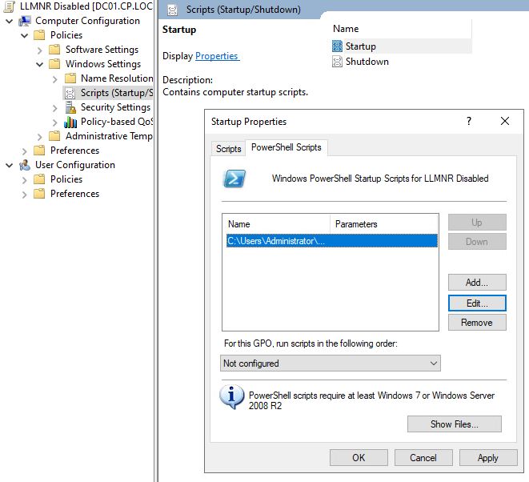Click the Startup script icon in list
This screenshot has width=529, height=482.
click(337, 46)
